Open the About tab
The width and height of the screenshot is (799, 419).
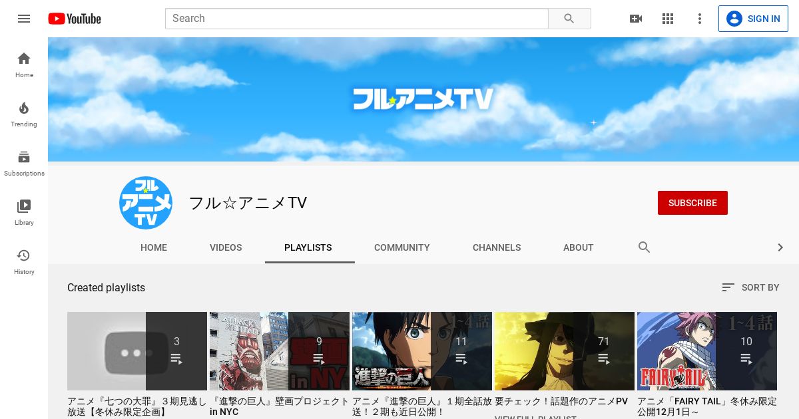click(x=578, y=247)
